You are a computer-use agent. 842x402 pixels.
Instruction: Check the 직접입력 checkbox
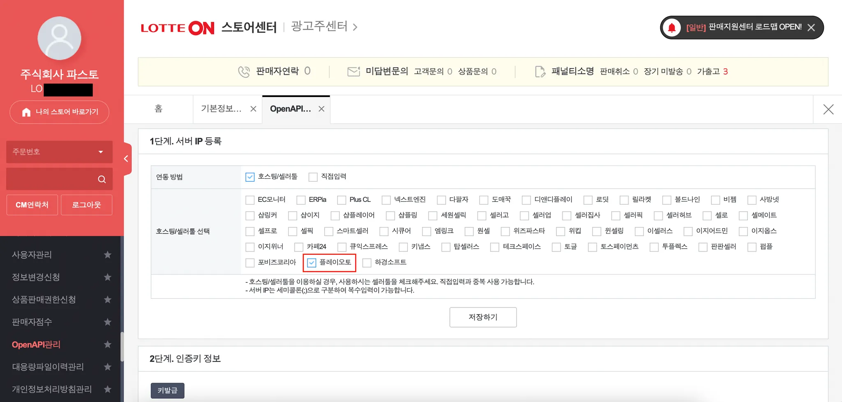[313, 177]
